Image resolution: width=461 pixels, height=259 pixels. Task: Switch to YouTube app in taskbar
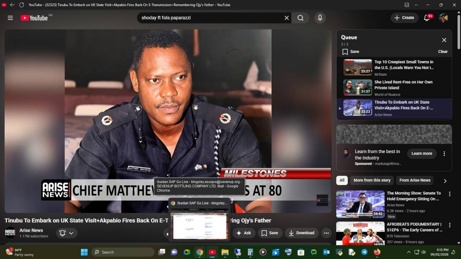(x=212, y=252)
